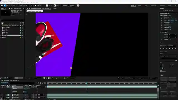
Task: Toggle the Opacity stopwatch in Properties panel
Action: point(162,29)
